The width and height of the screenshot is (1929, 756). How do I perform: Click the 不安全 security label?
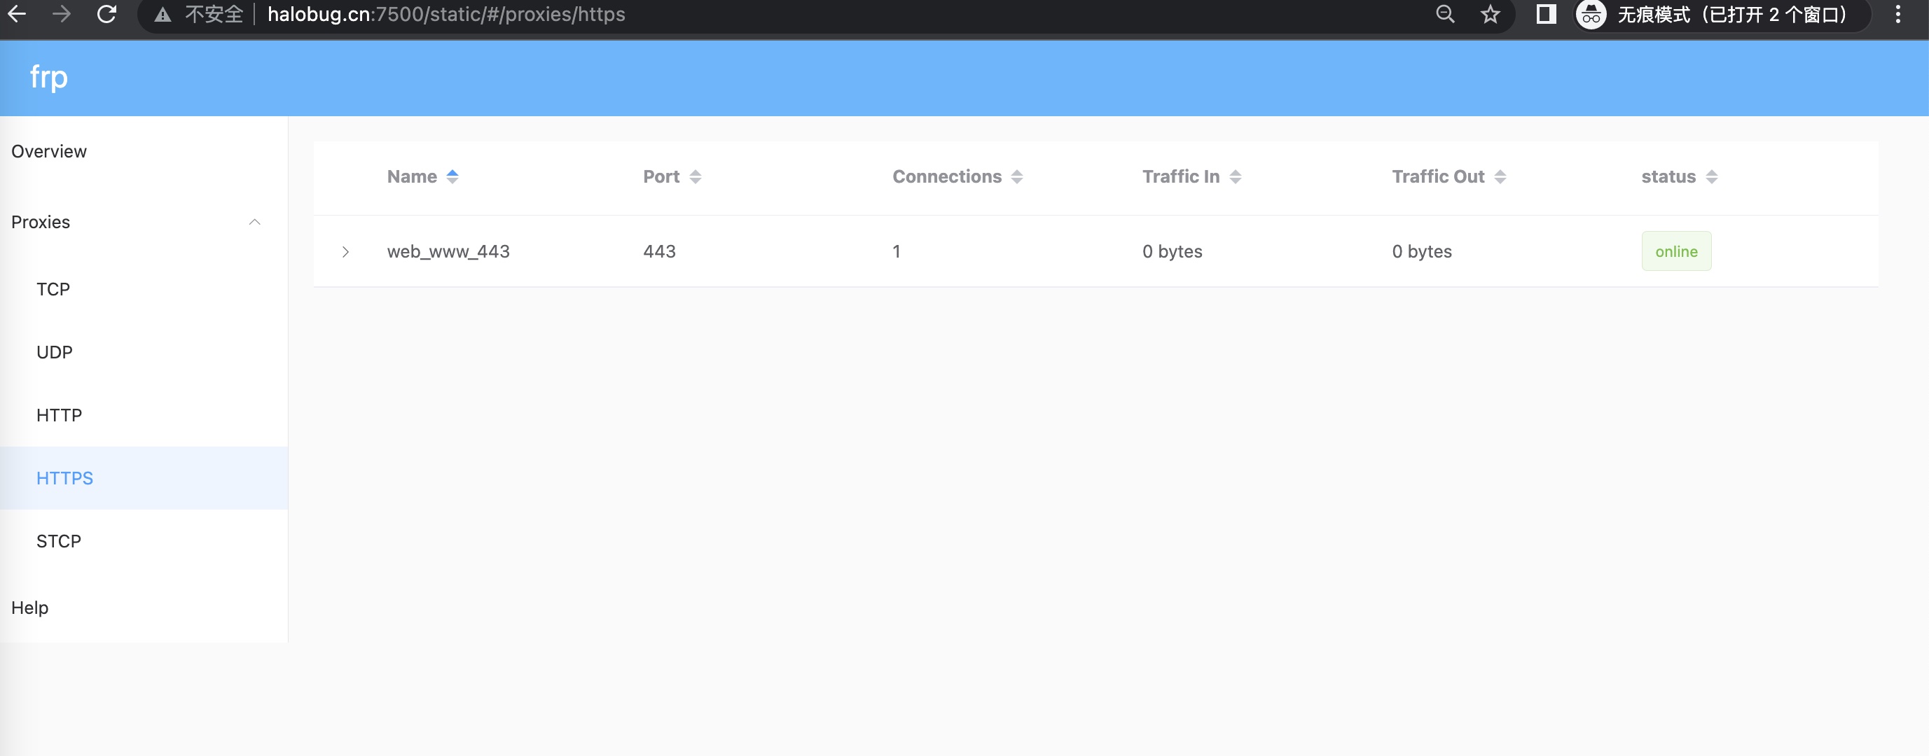click(214, 14)
